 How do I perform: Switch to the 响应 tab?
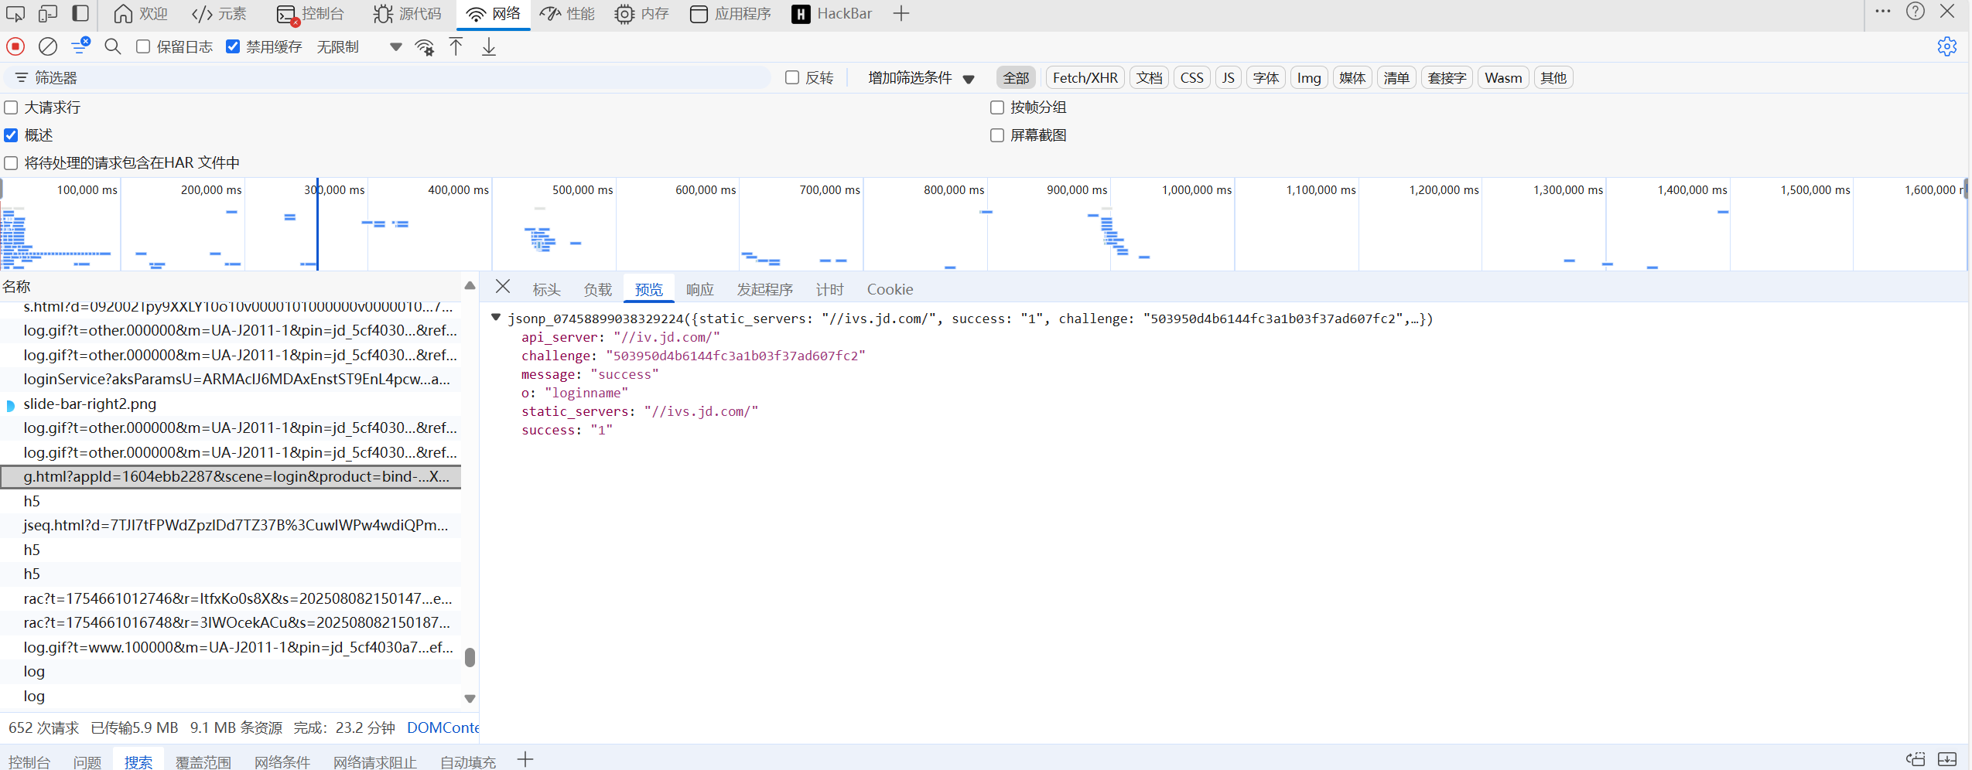699,289
